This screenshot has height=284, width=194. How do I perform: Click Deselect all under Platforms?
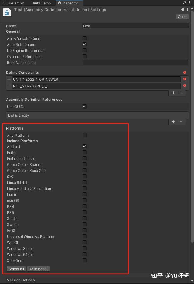click(38, 269)
